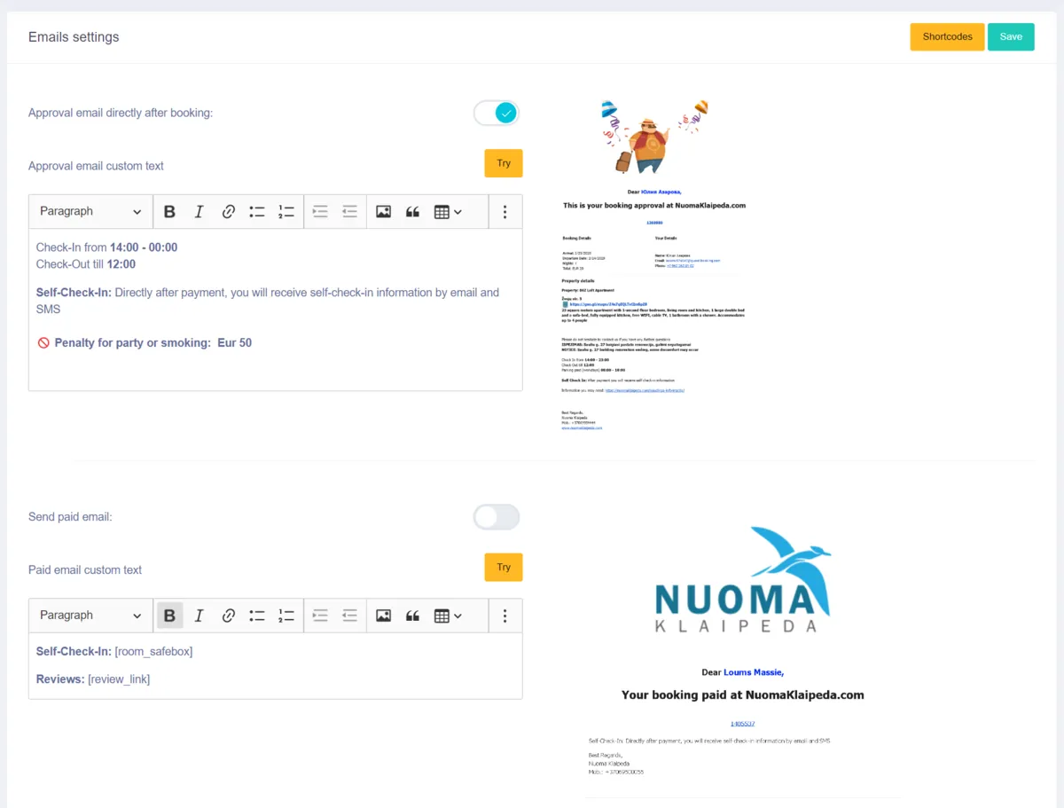This screenshot has width=1064, height=808.
Task: Add numbered list in approval email editor
Action: (x=286, y=212)
